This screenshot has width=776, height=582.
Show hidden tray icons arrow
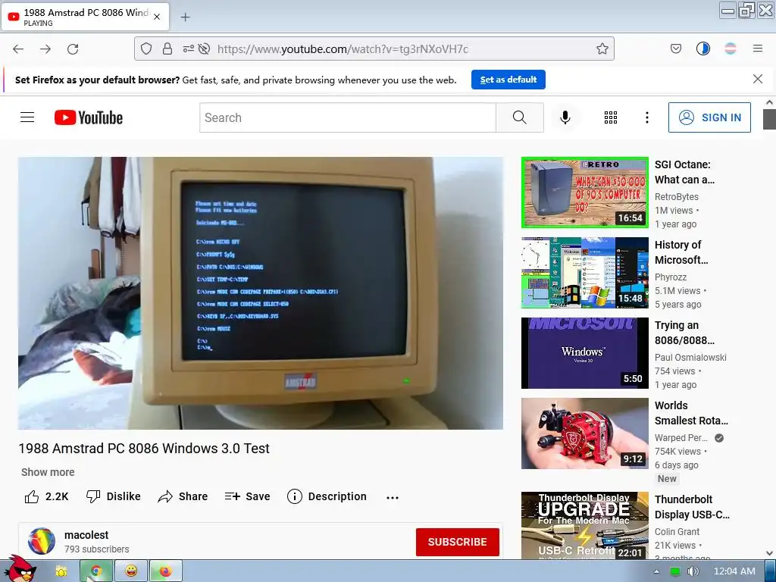point(657,571)
